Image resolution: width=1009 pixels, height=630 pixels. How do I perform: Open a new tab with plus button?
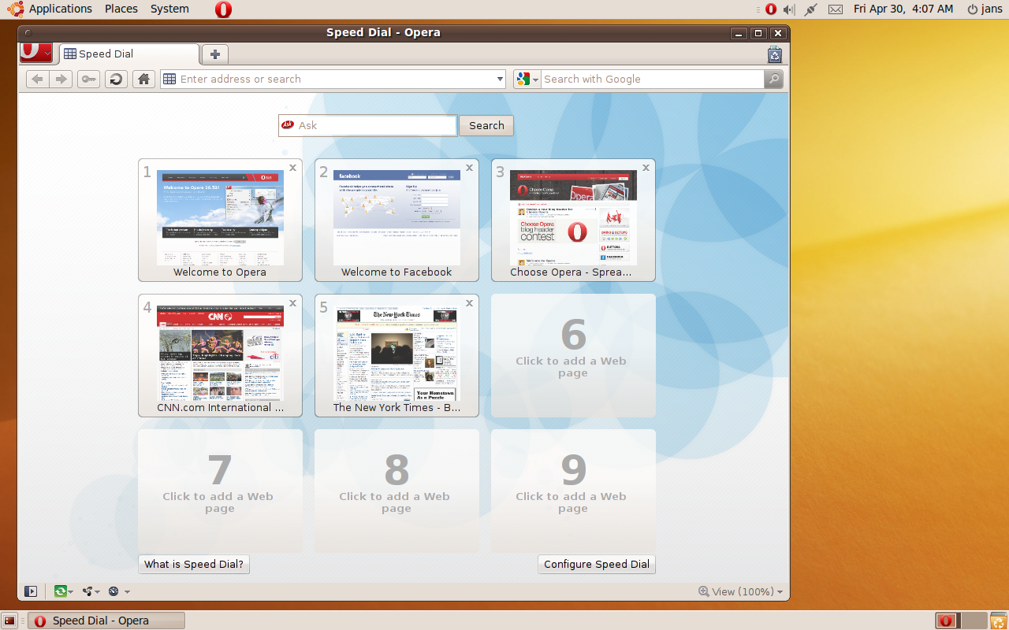(214, 54)
